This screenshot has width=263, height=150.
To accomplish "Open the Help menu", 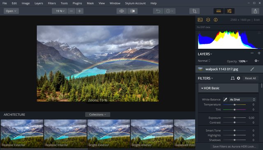I will [x=153, y=3].
